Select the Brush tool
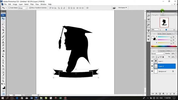The width and height of the screenshot is (178, 100). tap(3, 39)
